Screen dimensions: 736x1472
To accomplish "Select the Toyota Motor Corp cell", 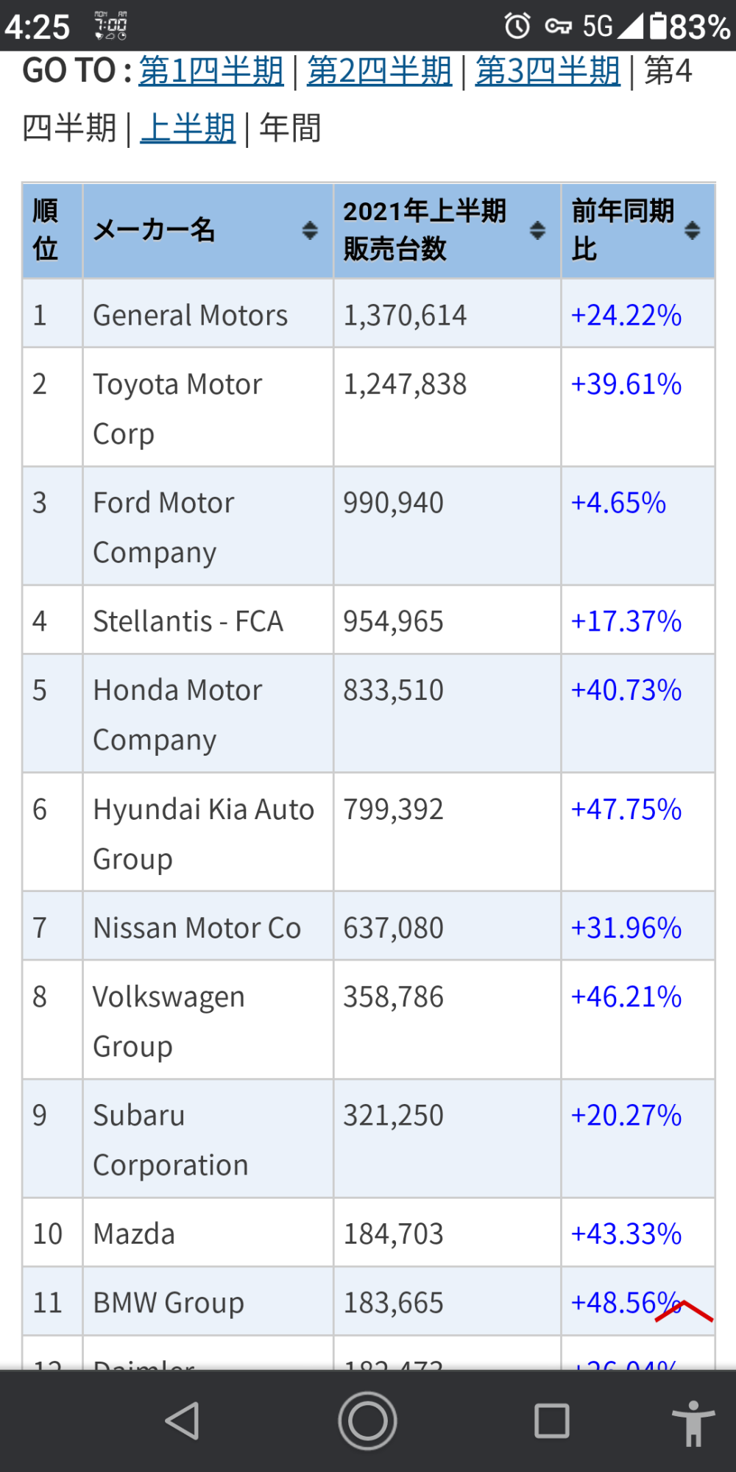I will click(177, 408).
